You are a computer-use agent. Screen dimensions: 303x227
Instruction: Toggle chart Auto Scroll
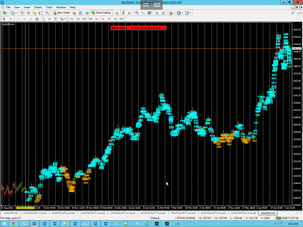(157, 13)
